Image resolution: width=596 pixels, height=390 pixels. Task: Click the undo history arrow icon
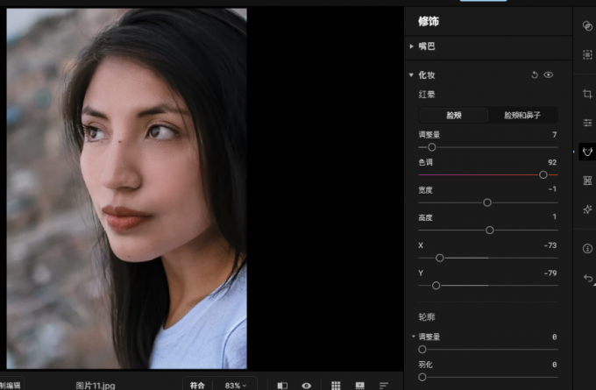[587, 278]
